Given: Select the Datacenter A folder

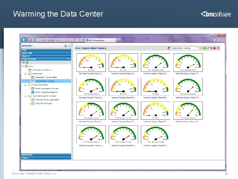Looking at the screenshot, I should 38,74.
